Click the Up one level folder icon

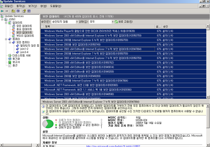coord(13,11)
